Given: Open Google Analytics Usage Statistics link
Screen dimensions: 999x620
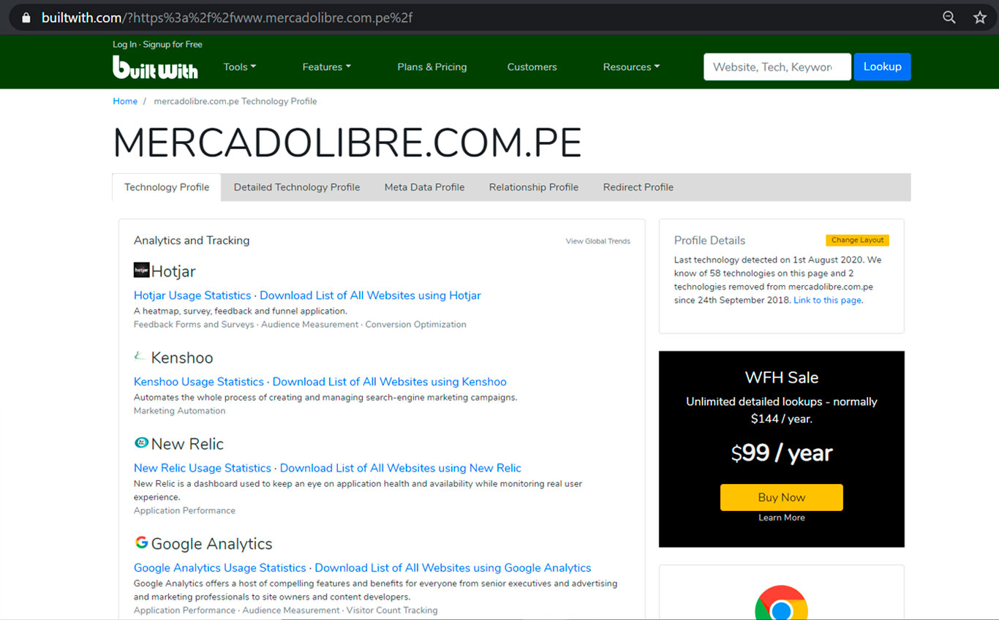Looking at the screenshot, I should 220,567.
